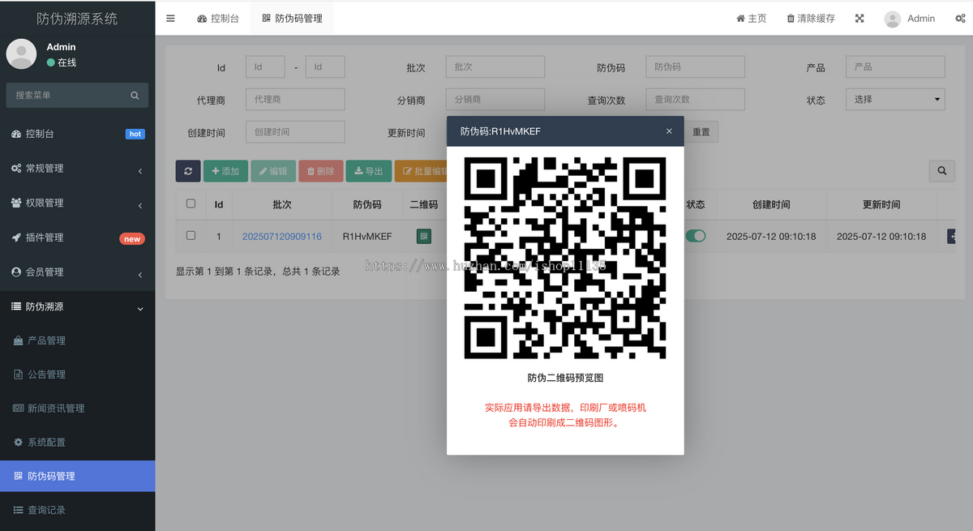This screenshot has height=531, width=973.
Task: Click 清除缓存 in top bar
Action: 811,19
